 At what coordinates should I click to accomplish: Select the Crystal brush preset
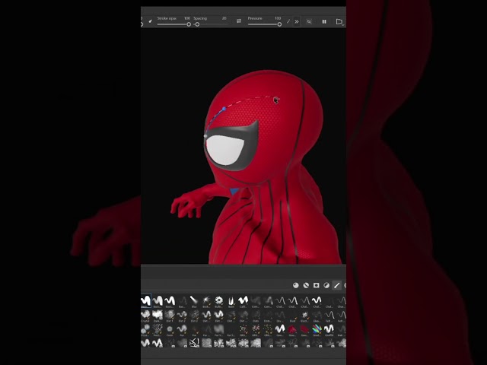coord(145,316)
